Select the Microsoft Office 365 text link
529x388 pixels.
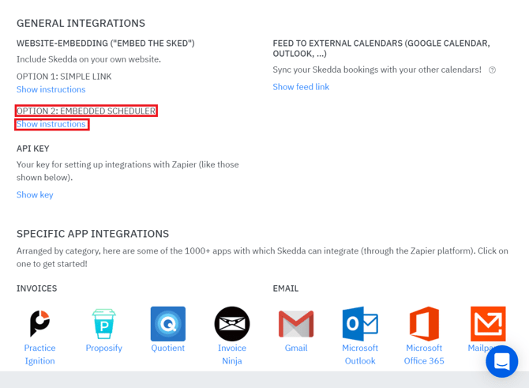pyautogui.click(x=424, y=354)
